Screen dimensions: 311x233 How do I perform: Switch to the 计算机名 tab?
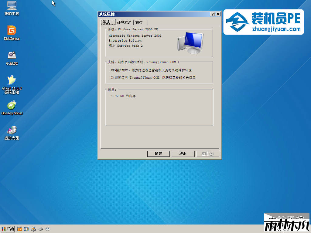pyautogui.click(x=125, y=22)
